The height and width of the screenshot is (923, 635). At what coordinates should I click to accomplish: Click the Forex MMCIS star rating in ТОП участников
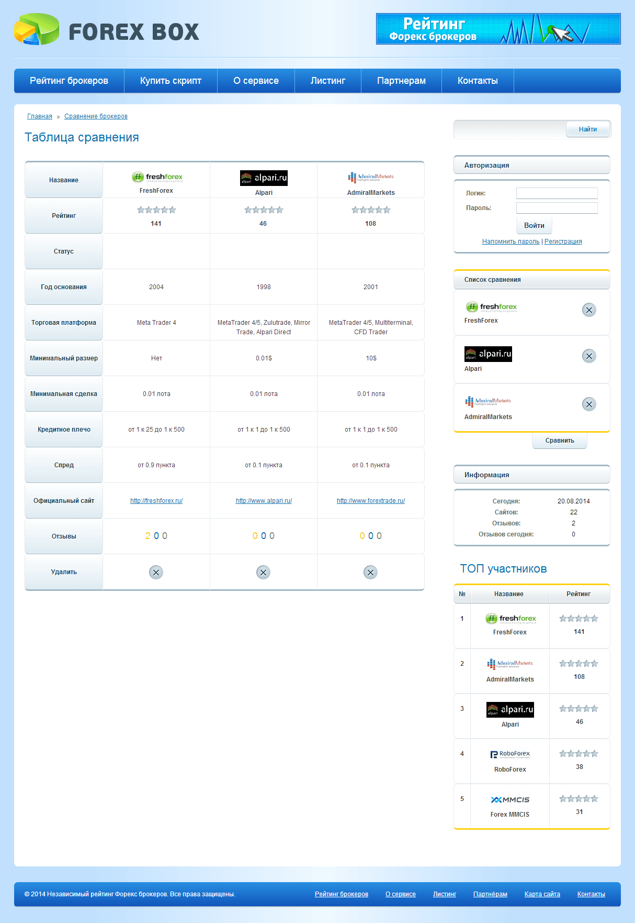coord(579,799)
